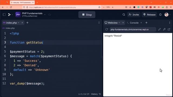Click the var_dump($message); line
The image size is (173, 97).
coord(27,84)
